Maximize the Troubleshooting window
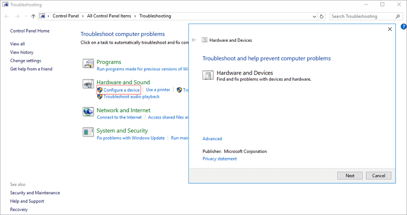407x215 pixels. [x=383, y=5]
